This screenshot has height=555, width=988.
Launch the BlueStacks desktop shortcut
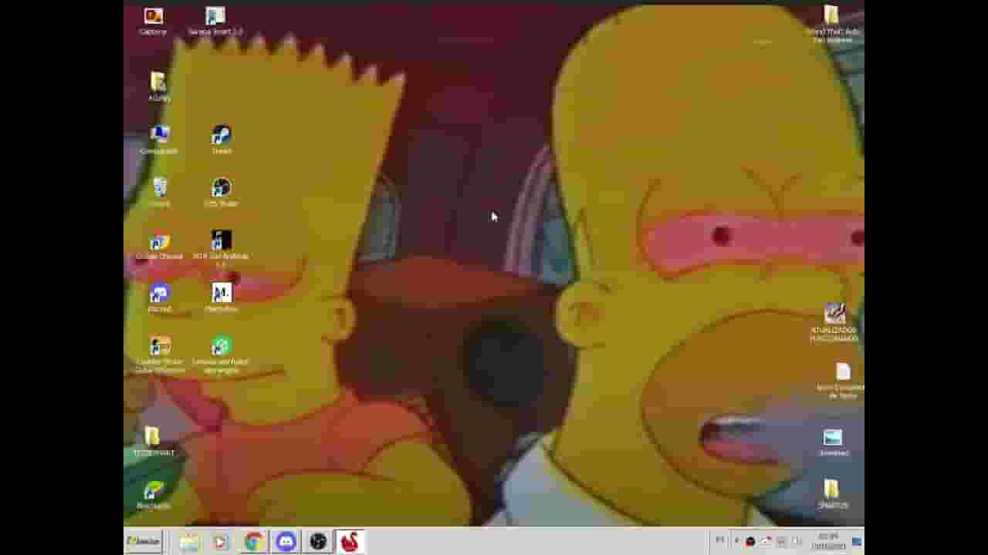coord(154,494)
